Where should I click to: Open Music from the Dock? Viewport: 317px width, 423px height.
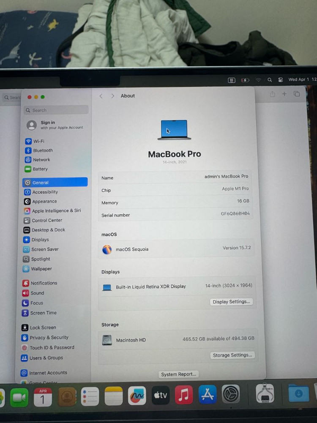tap(184, 395)
